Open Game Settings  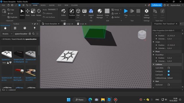click(147, 13)
